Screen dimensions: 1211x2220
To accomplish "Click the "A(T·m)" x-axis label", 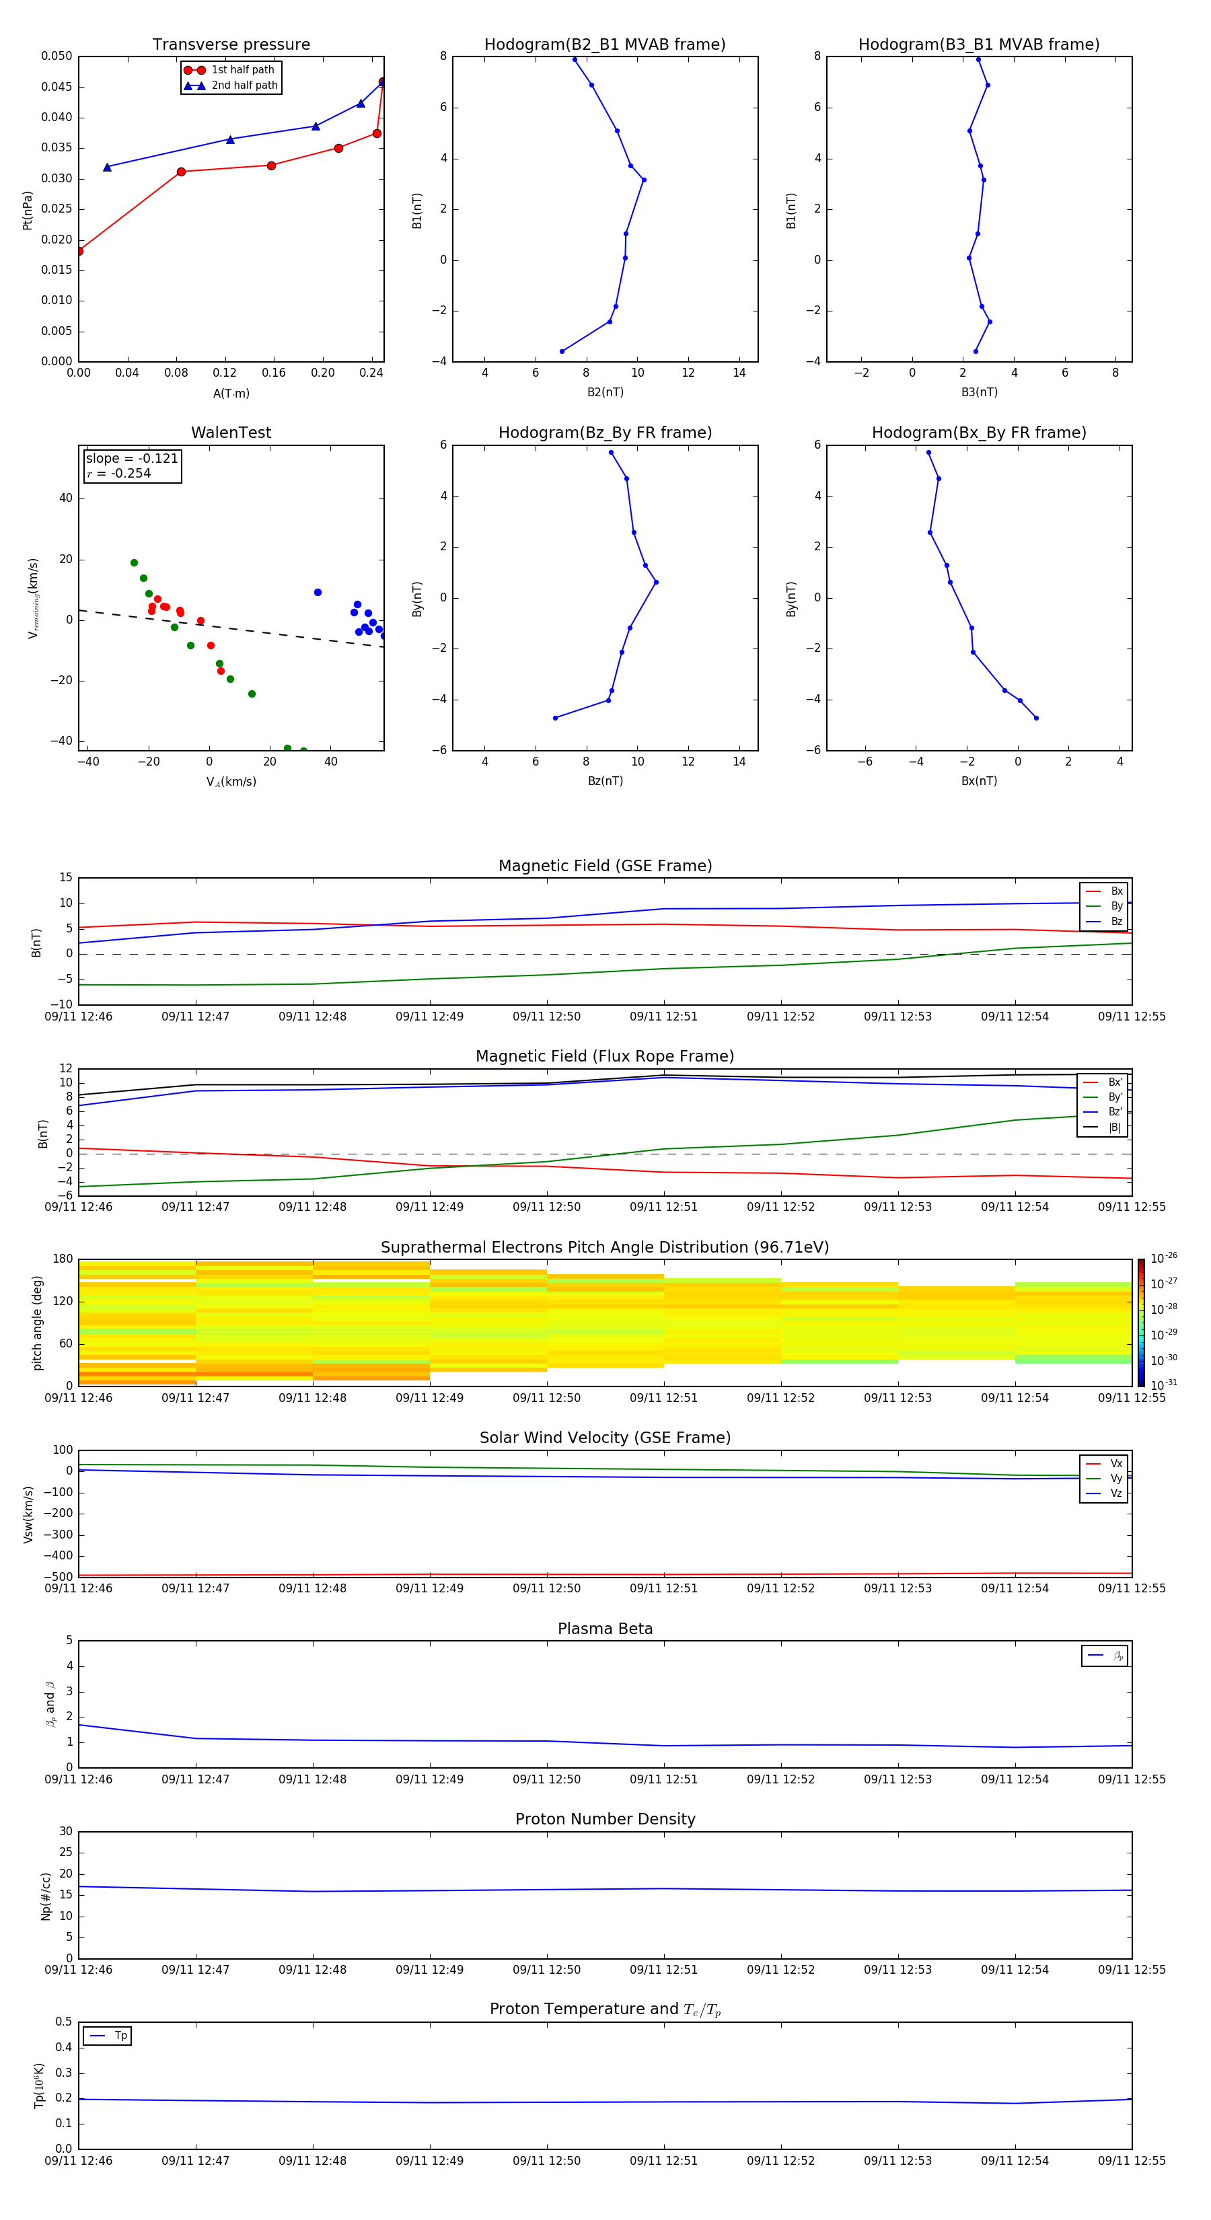I will [231, 394].
